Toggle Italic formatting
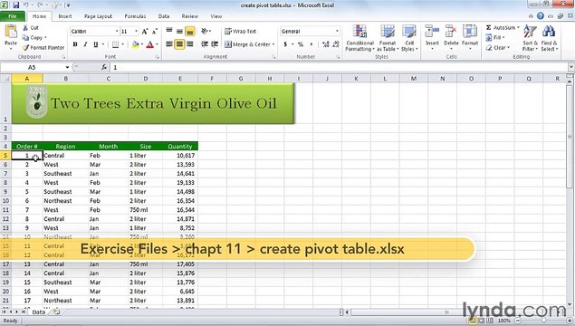The image size is (575, 326). tap(85, 44)
